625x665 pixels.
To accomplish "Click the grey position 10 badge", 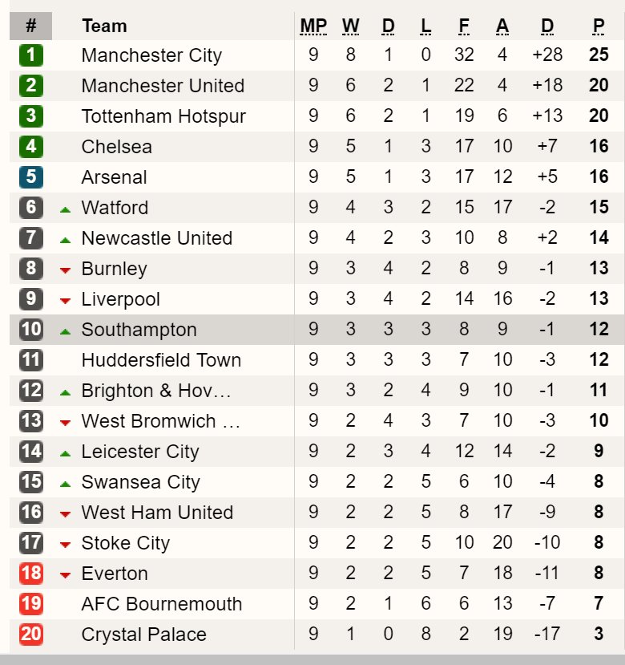I will tap(31, 329).
